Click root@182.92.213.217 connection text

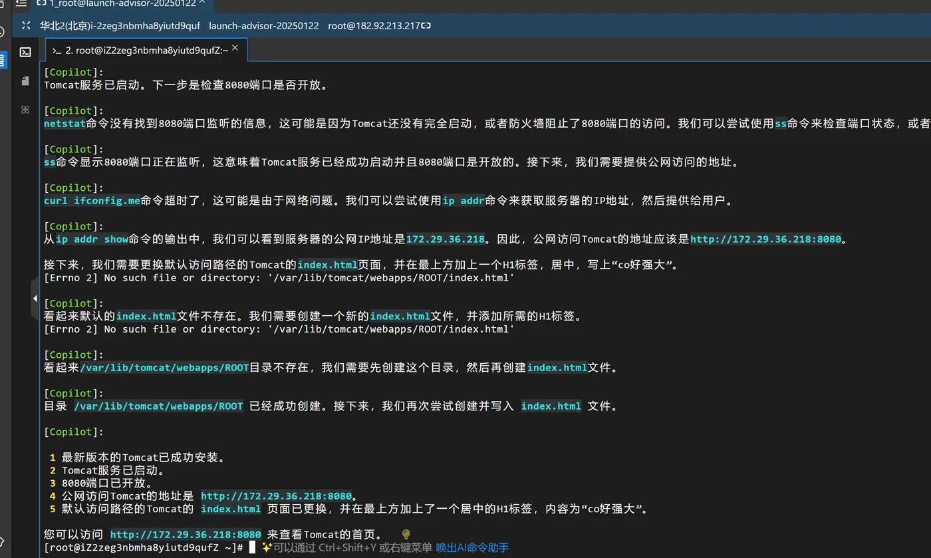pyautogui.click(x=374, y=26)
